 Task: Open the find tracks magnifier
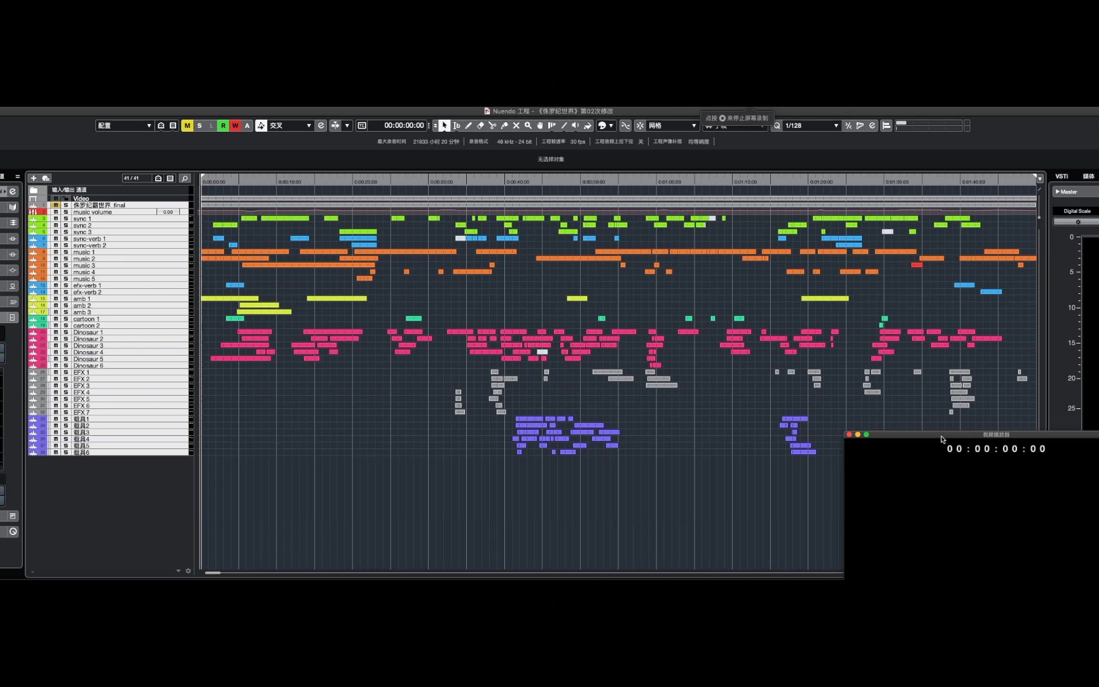click(184, 178)
